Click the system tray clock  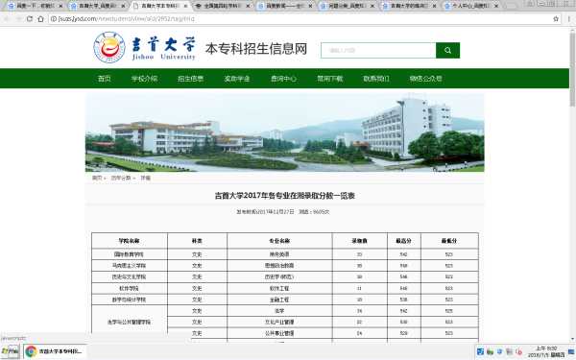tap(546, 351)
